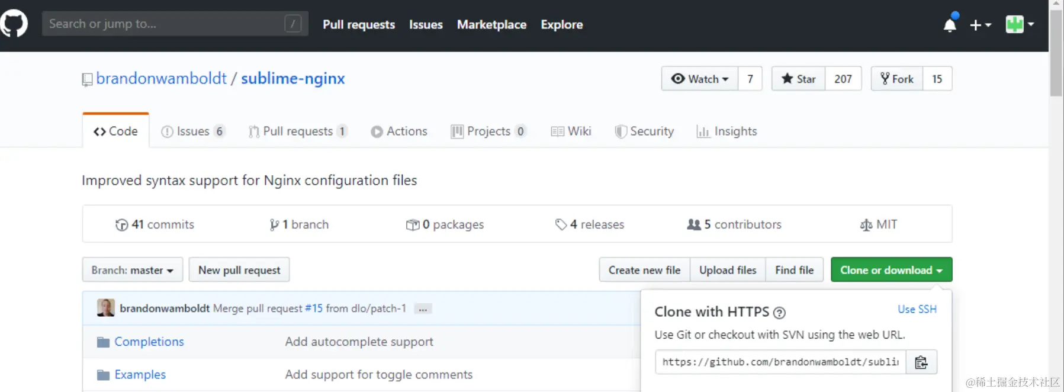
Task: Switch to the Security tab
Action: (x=644, y=131)
